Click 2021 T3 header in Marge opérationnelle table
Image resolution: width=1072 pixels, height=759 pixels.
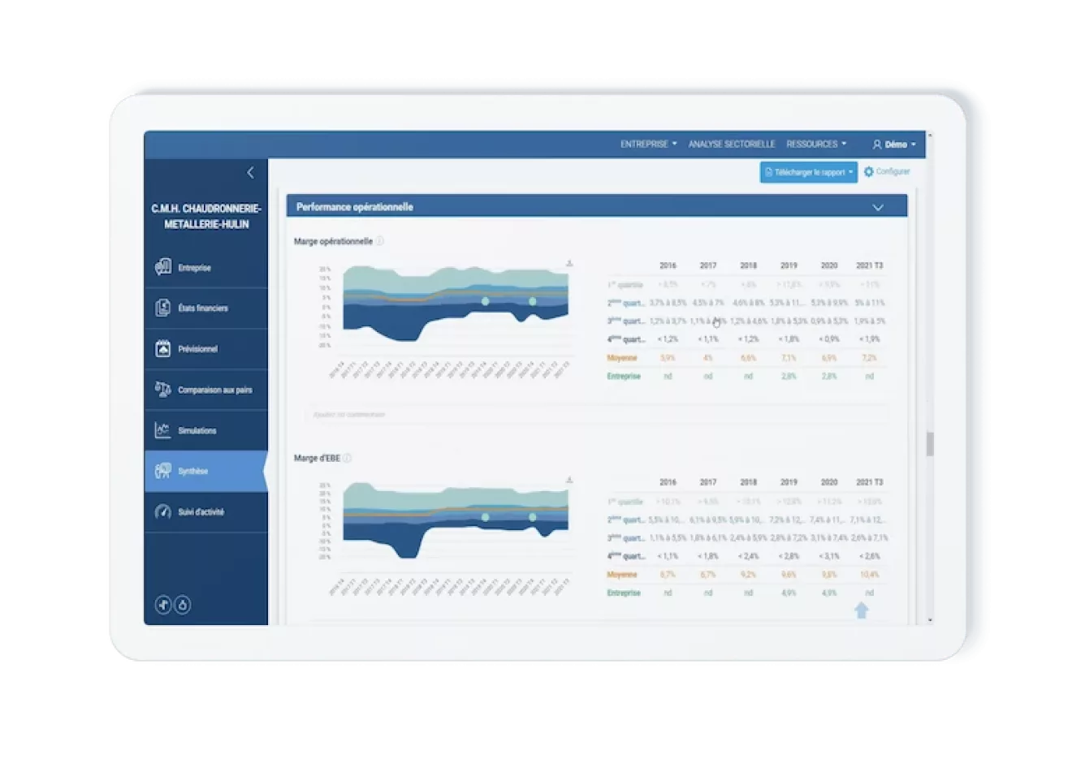(x=869, y=265)
